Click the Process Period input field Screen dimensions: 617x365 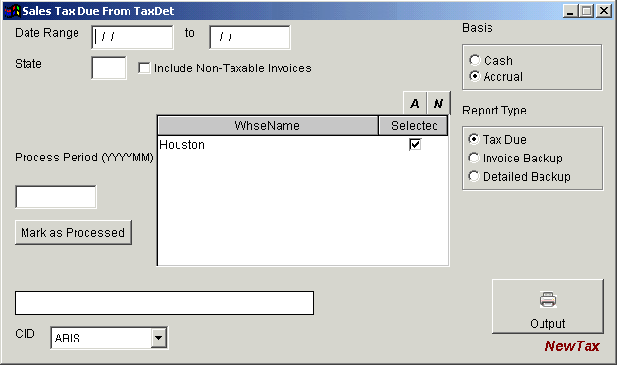click(56, 197)
